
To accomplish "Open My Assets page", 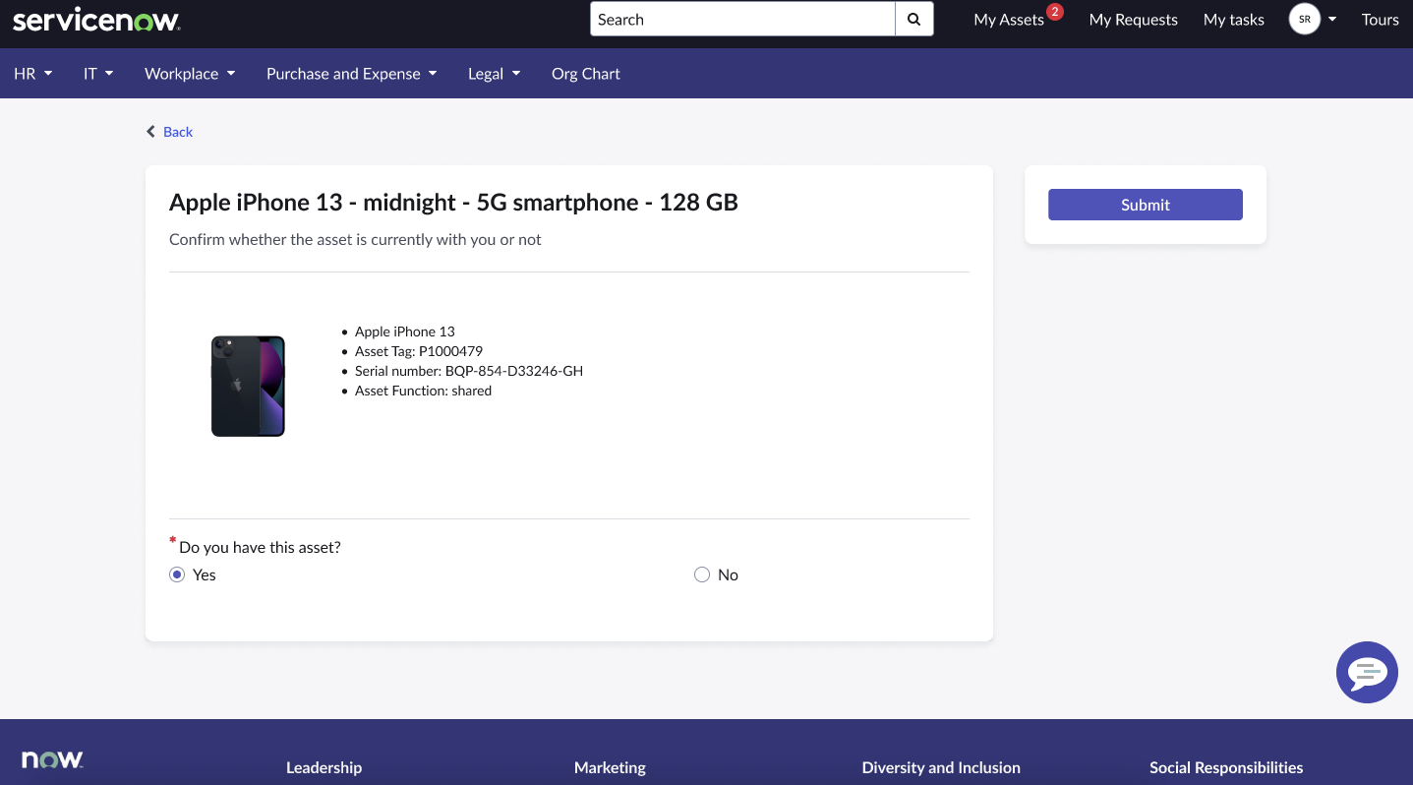I will click(1009, 20).
